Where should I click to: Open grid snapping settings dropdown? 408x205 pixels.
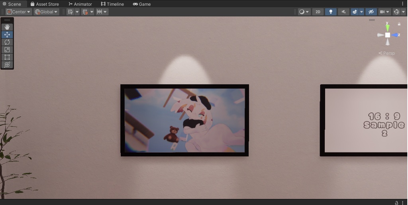point(92,12)
